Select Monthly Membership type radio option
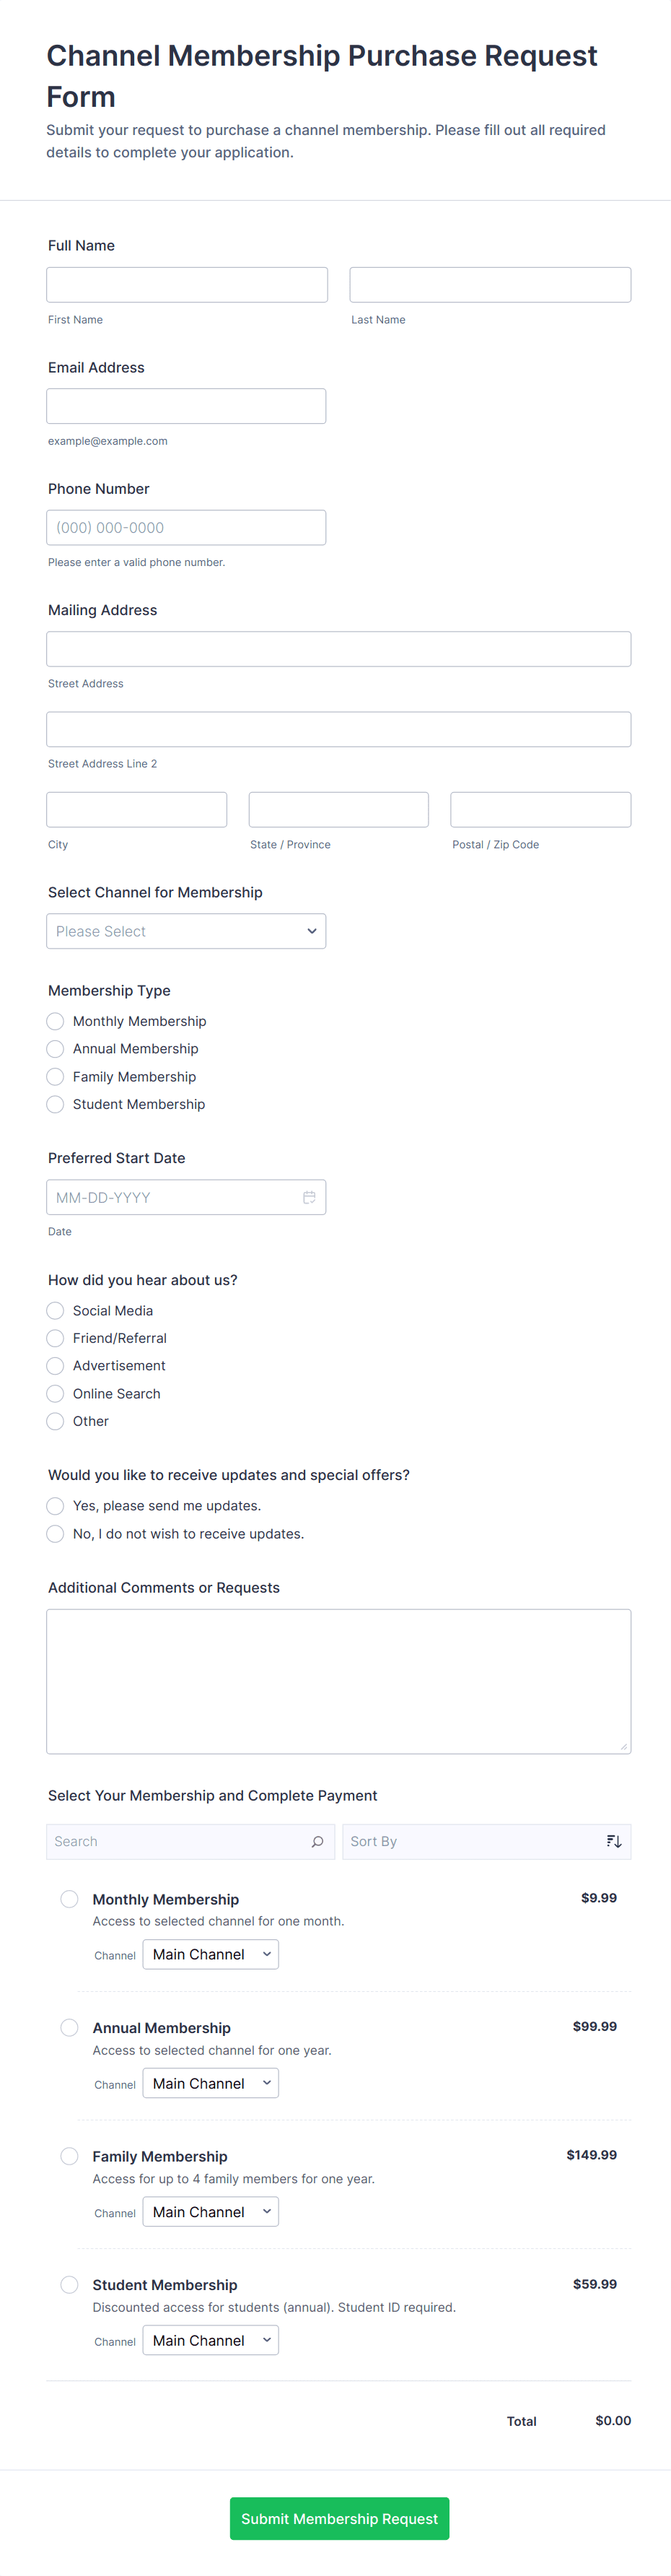671x2576 pixels. click(56, 1021)
